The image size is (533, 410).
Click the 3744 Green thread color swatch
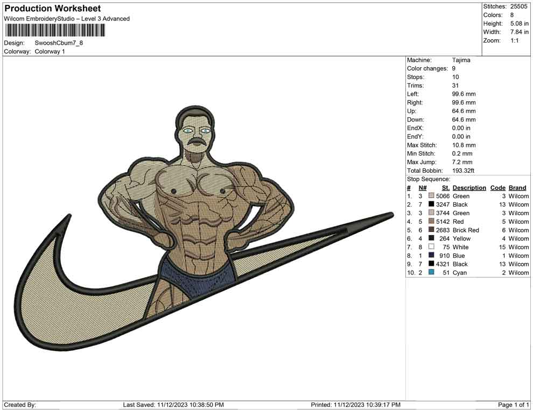point(431,213)
